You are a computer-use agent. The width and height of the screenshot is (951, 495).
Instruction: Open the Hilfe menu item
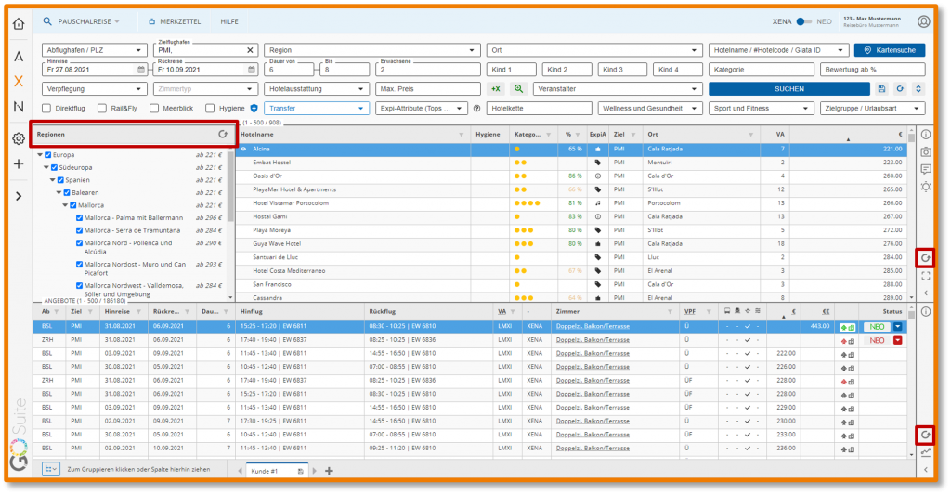pyautogui.click(x=228, y=20)
